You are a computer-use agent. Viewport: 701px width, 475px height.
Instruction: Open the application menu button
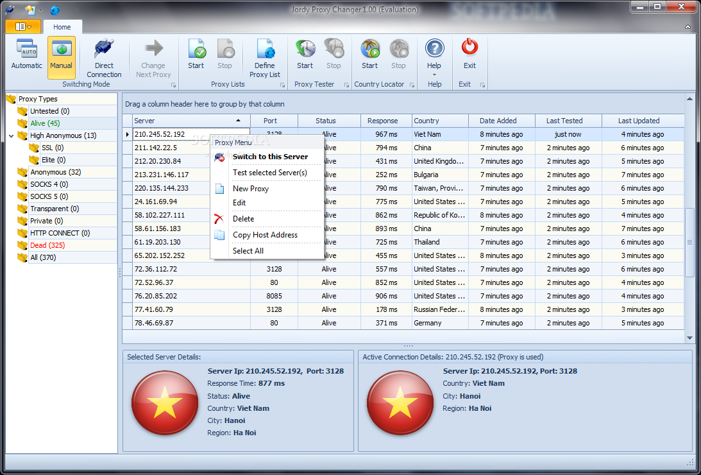(x=23, y=27)
